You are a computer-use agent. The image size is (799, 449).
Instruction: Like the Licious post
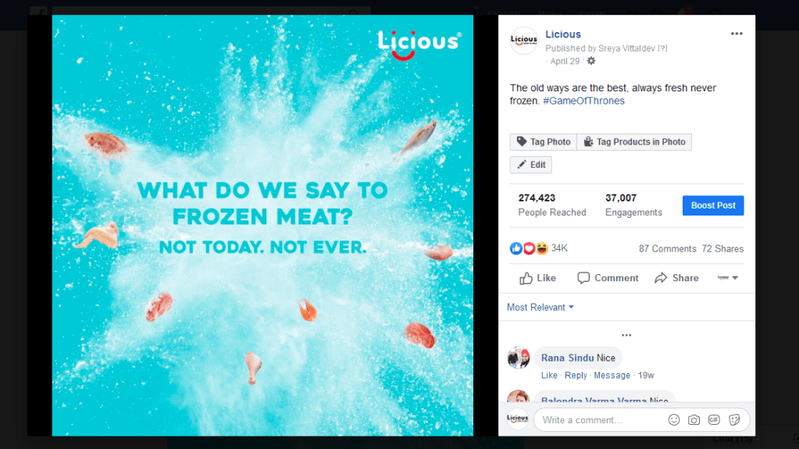point(537,278)
